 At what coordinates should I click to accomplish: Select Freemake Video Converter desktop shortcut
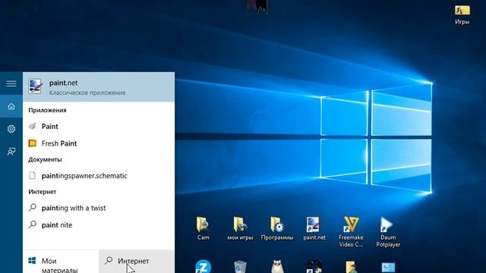pyautogui.click(x=351, y=231)
